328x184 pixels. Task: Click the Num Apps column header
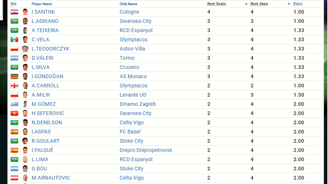[x=259, y=4]
